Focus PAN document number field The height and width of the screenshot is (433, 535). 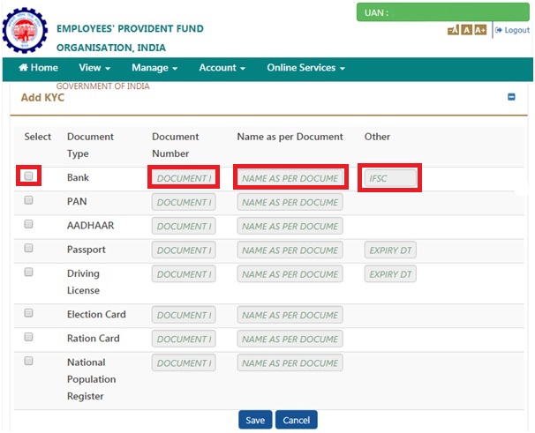click(x=184, y=202)
